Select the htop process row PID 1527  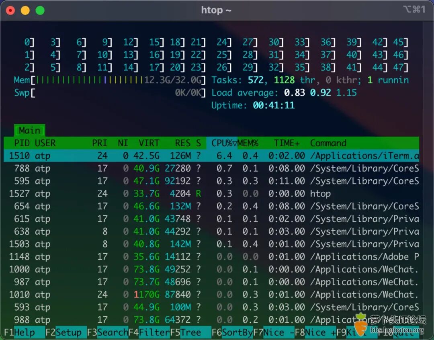pyautogui.click(x=211, y=193)
